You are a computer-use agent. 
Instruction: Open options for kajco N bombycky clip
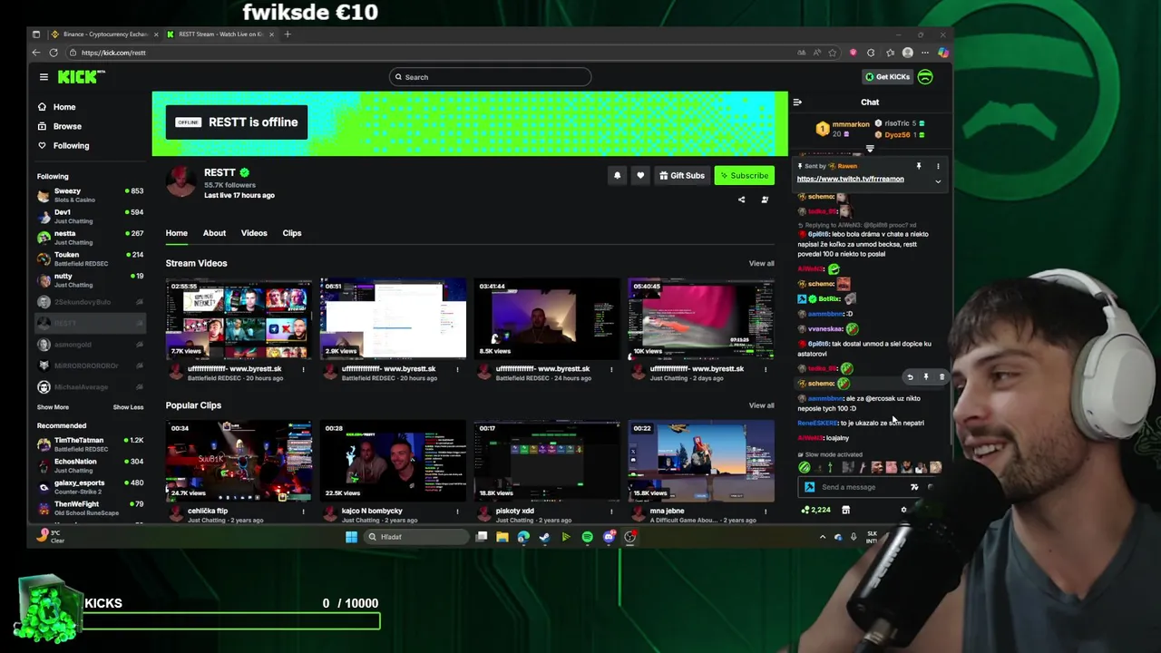tap(458, 512)
